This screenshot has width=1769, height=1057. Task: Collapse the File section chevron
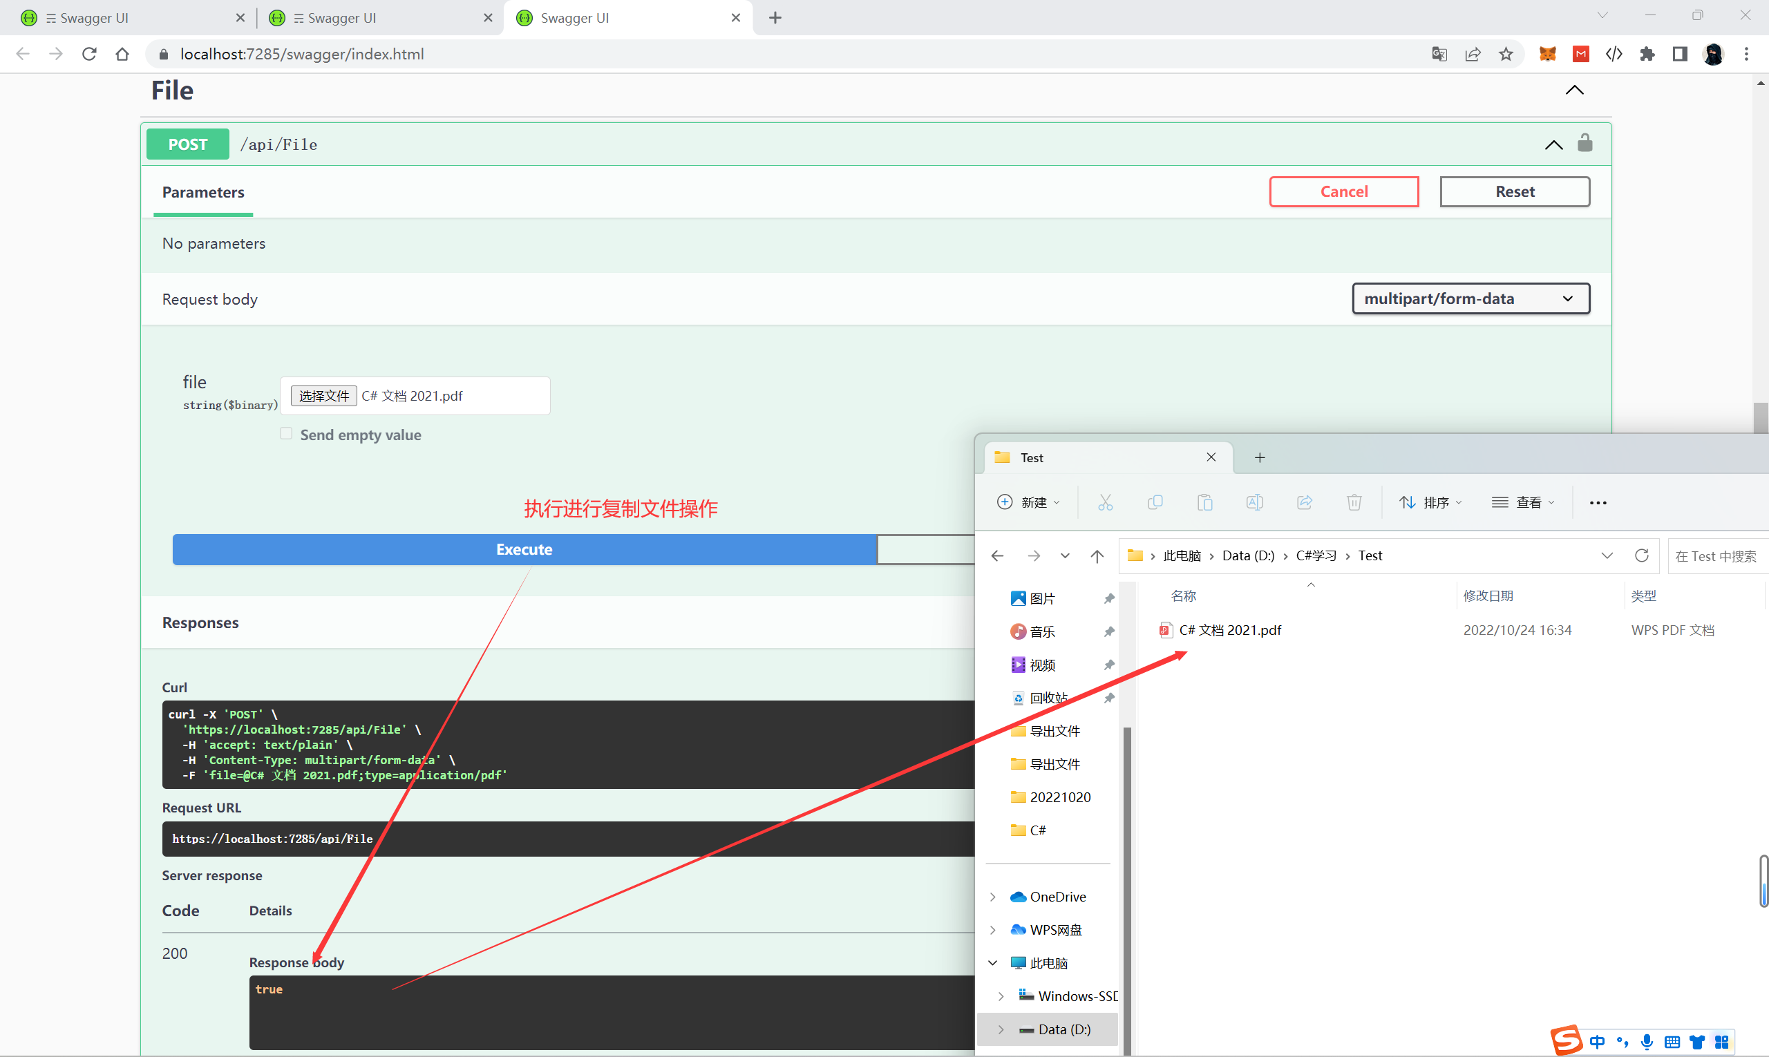click(x=1574, y=91)
